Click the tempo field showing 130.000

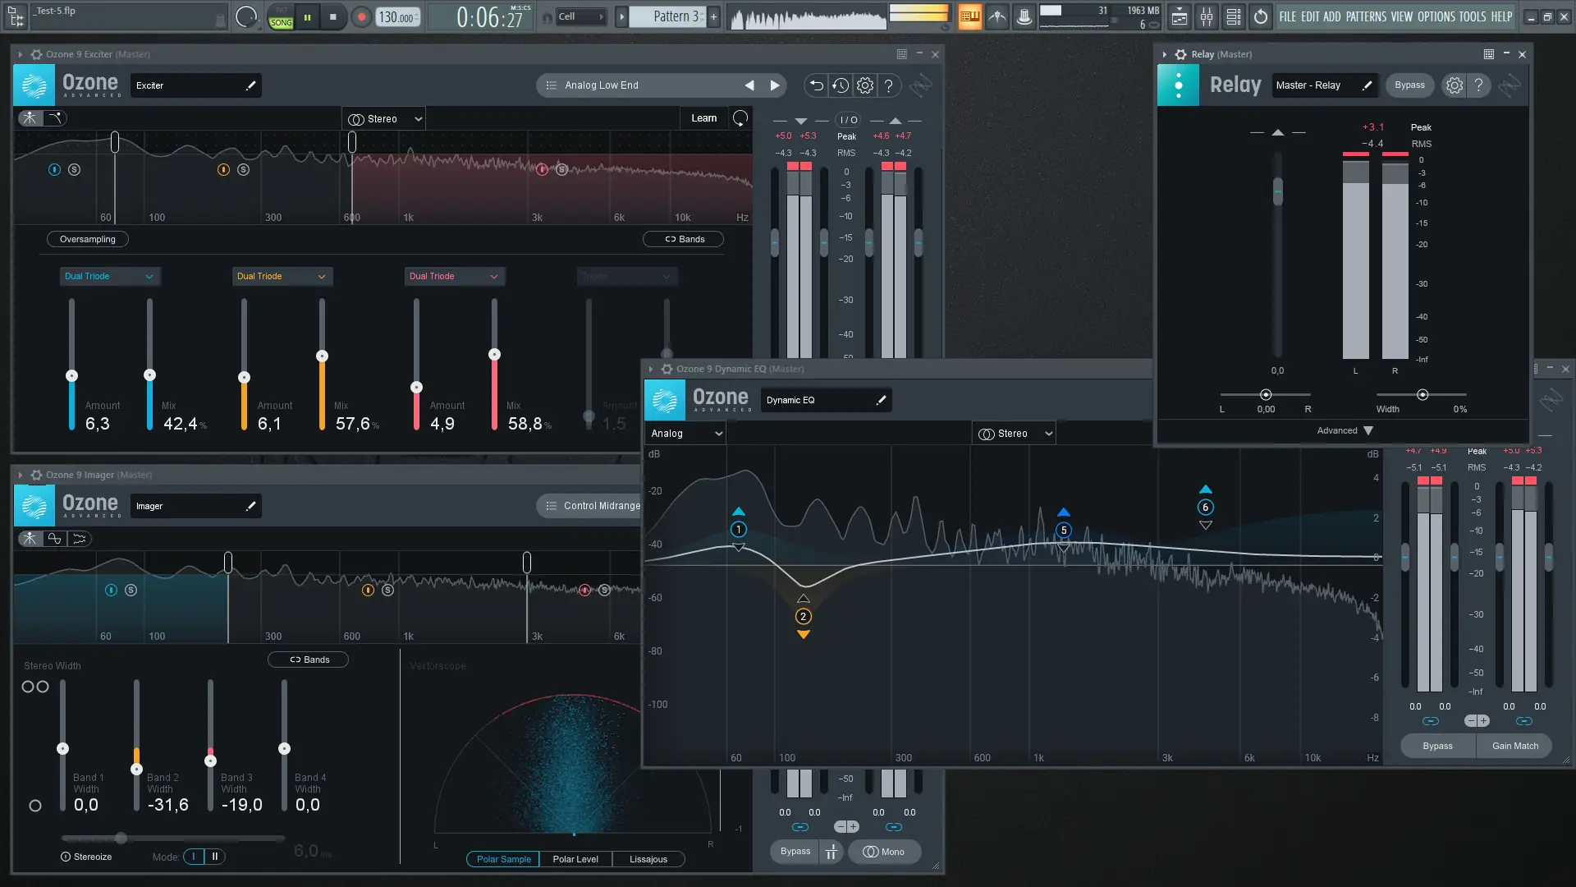pyautogui.click(x=397, y=16)
